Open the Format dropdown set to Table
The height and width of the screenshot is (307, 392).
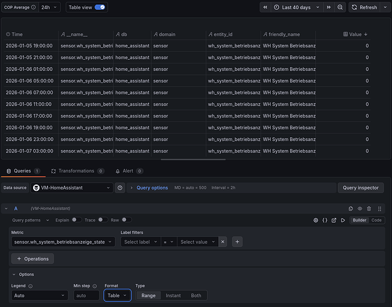117,295
